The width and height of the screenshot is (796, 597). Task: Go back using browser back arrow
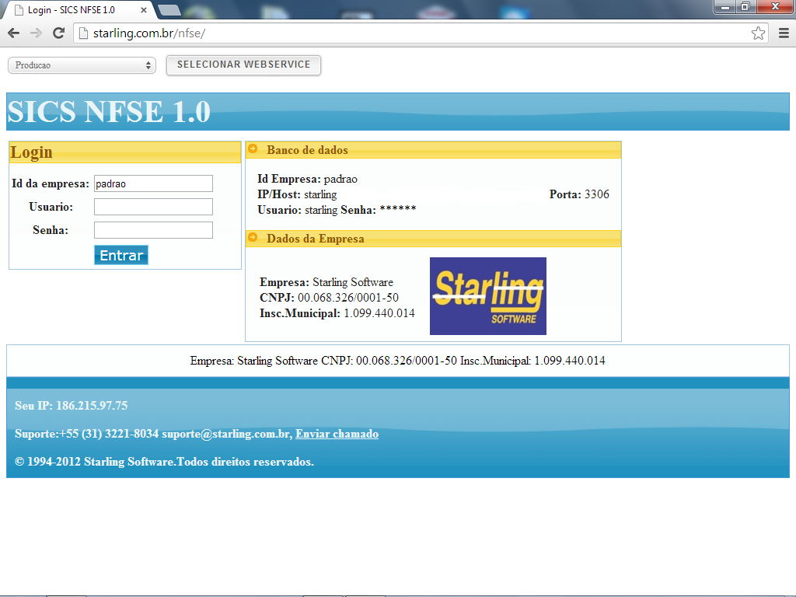[14, 33]
